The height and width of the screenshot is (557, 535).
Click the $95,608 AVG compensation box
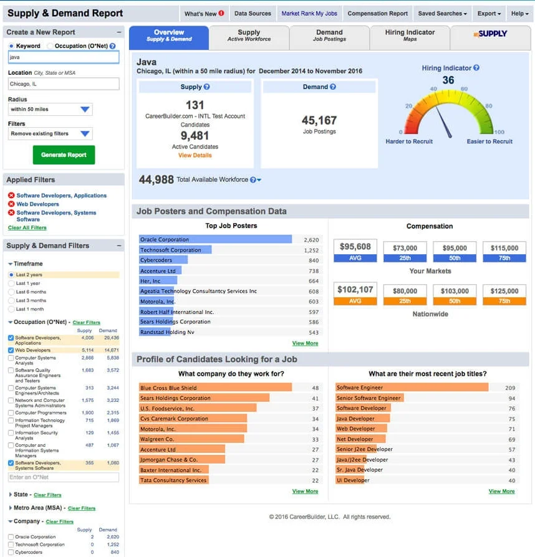click(x=355, y=251)
